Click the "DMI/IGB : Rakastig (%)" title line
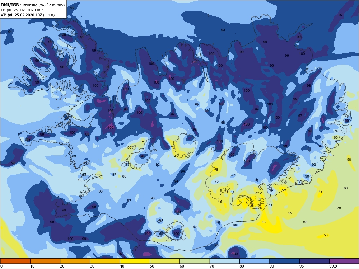 coord(33,5)
